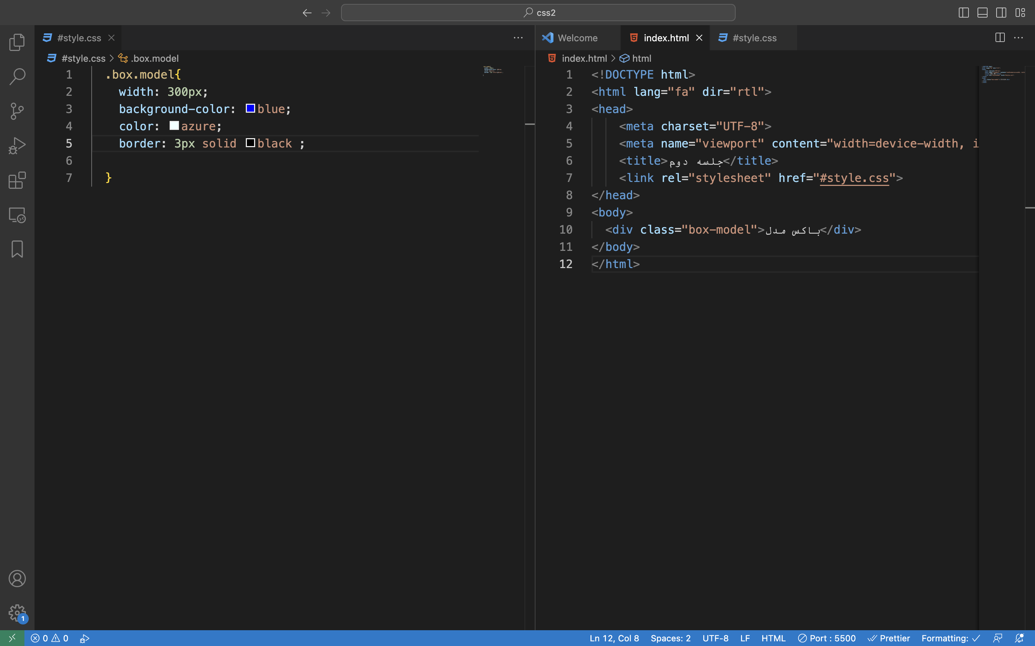Open more actions for left editor group

point(518,38)
